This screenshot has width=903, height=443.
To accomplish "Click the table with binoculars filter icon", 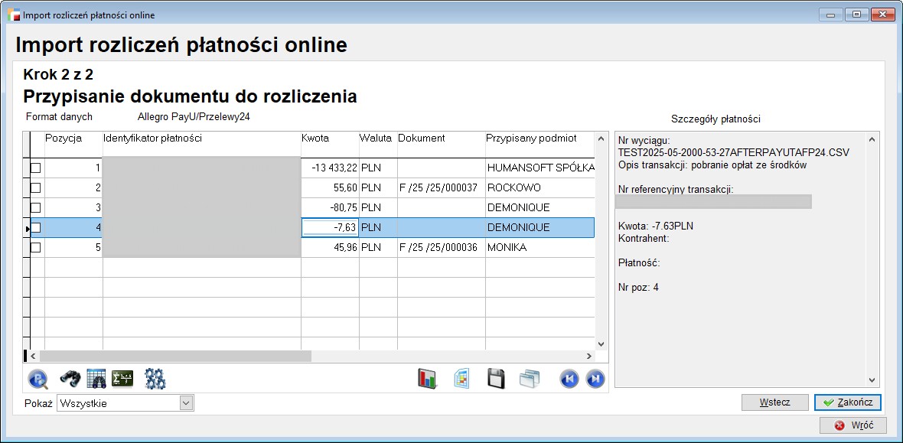I will click(x=96, y=379).
